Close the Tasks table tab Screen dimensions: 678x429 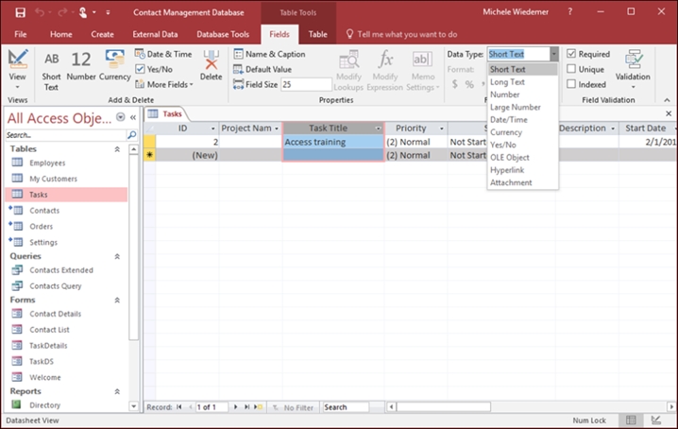click(x=669, y=113)
